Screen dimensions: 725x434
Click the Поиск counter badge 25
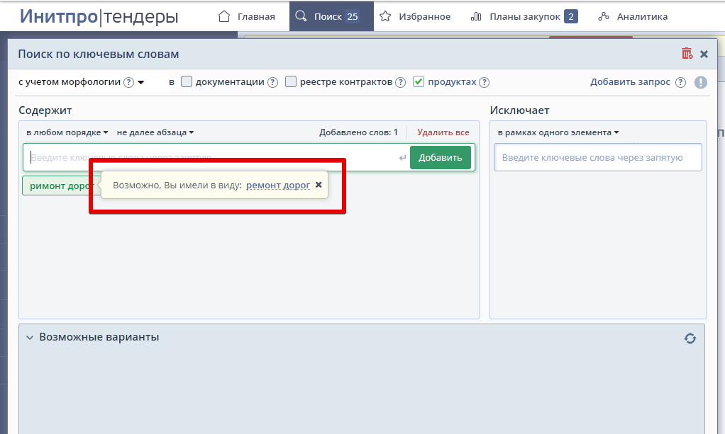click(353, 16)
